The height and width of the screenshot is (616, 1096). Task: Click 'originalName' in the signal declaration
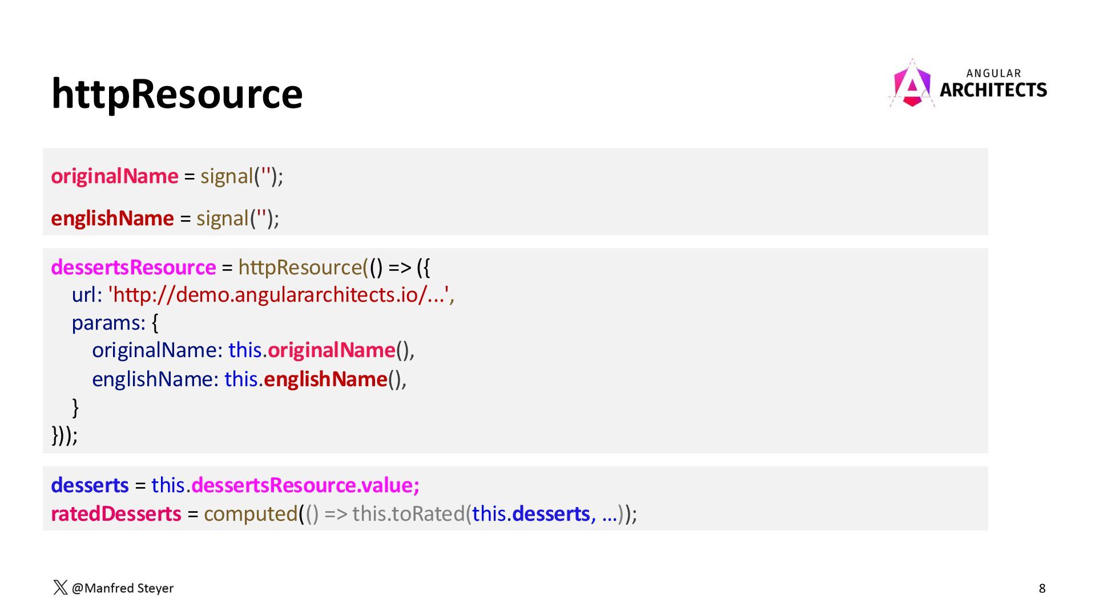[x=115, y=176]
